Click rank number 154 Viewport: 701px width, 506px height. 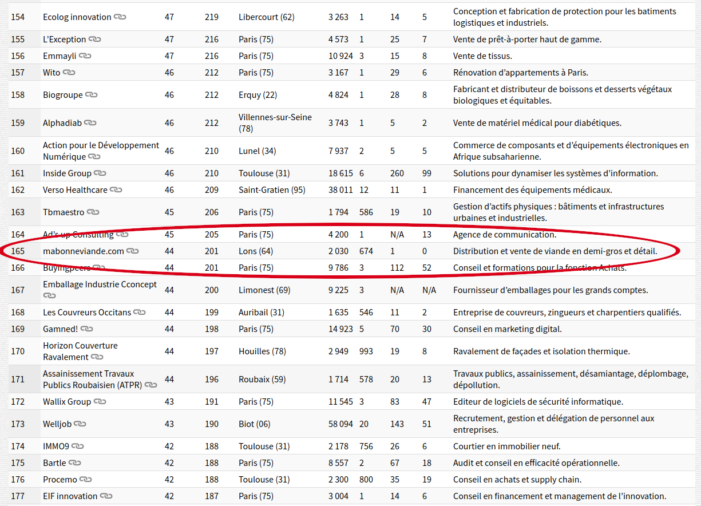(18, 17)
